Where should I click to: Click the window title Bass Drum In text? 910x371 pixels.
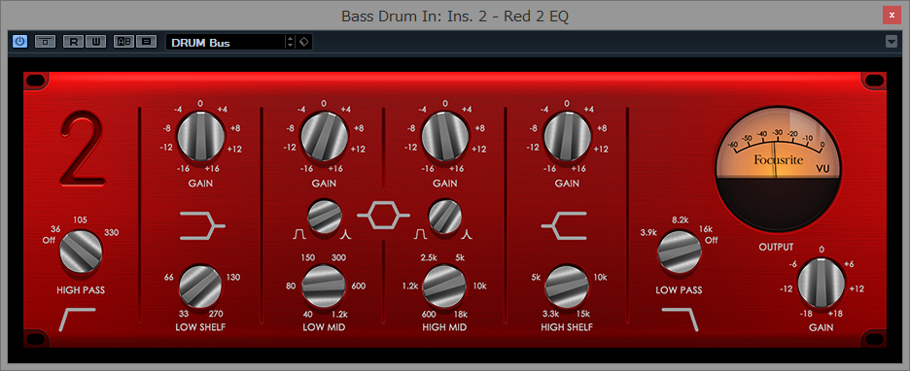point(392,17)
